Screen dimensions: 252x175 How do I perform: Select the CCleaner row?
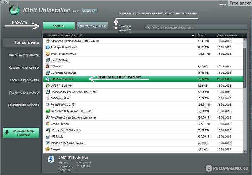(143, 66)
